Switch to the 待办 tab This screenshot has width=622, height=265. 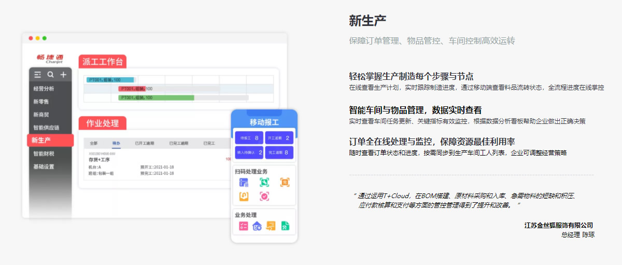click(116, 143)
